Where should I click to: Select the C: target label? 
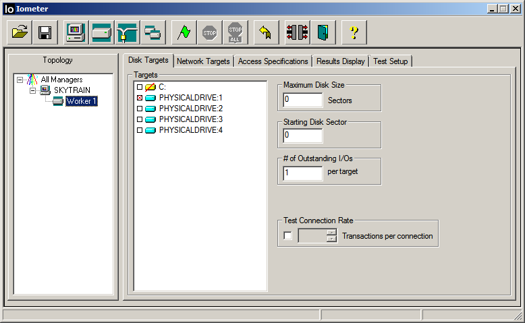(162, 87)
